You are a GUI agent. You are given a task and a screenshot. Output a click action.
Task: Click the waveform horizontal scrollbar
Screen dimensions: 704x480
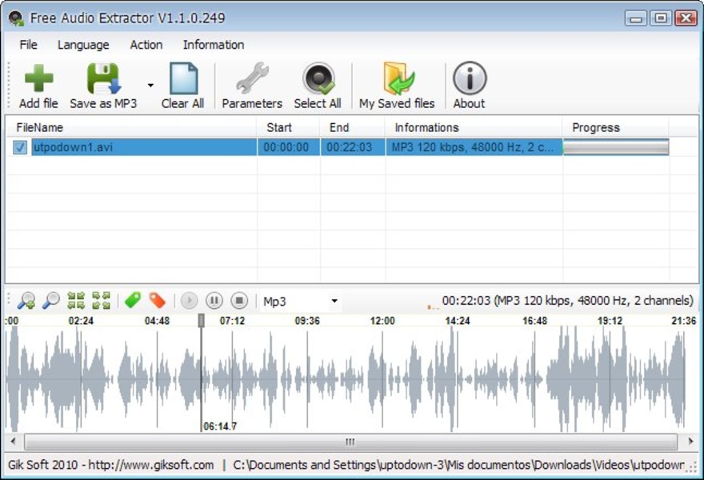coord(350,442)
